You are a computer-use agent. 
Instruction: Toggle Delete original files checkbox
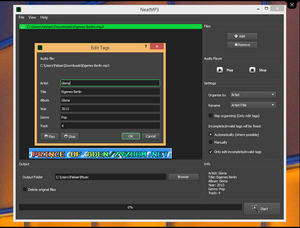coord(25,189)
